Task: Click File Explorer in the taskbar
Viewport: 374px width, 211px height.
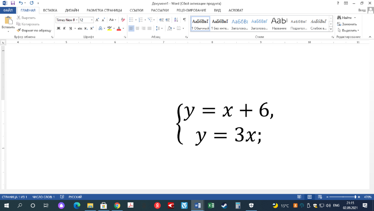Action: tap(90, 206)
